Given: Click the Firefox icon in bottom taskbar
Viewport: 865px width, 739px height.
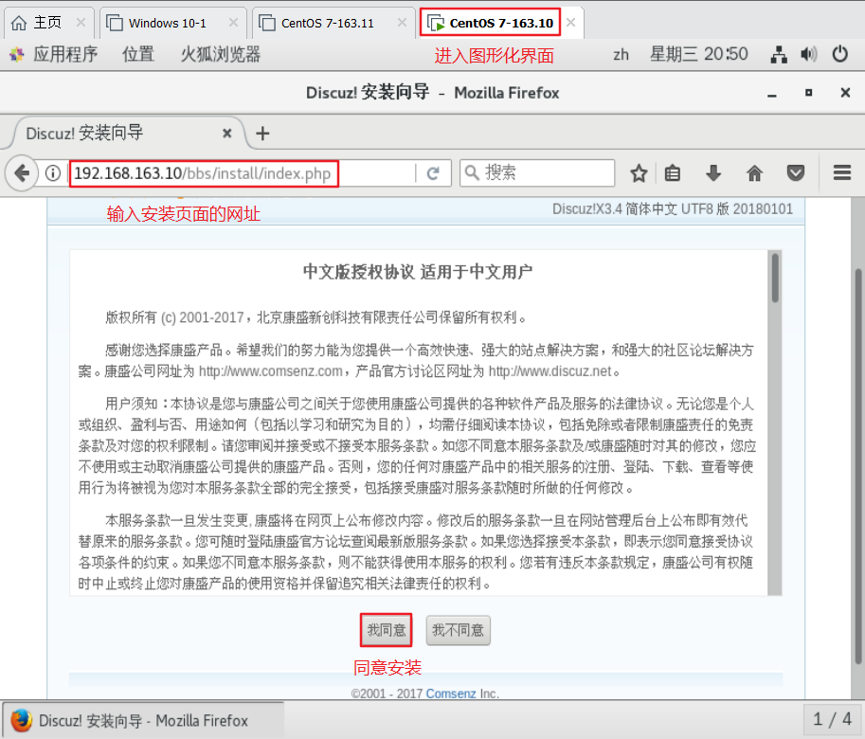Looking at the screenshot, I should coord(22,720).
